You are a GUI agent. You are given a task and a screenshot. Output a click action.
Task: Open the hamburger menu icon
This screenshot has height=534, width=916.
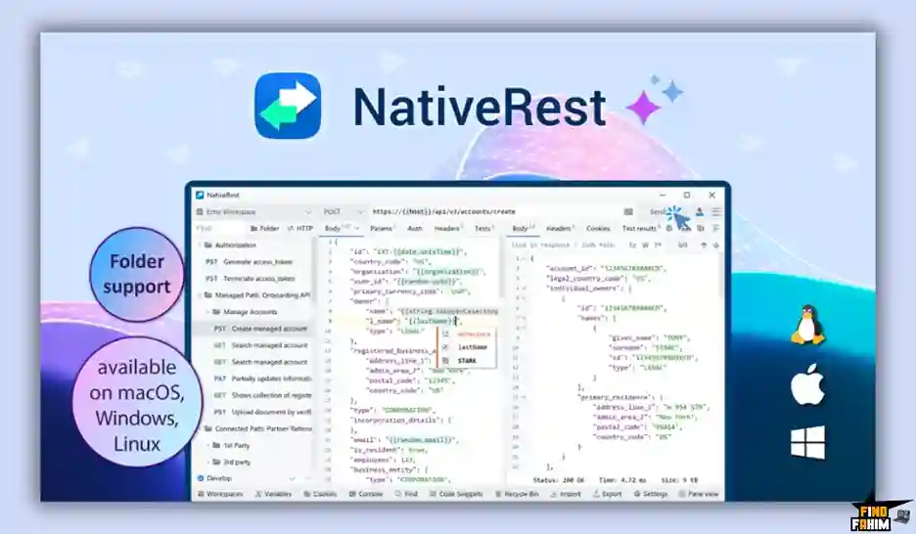715,212
